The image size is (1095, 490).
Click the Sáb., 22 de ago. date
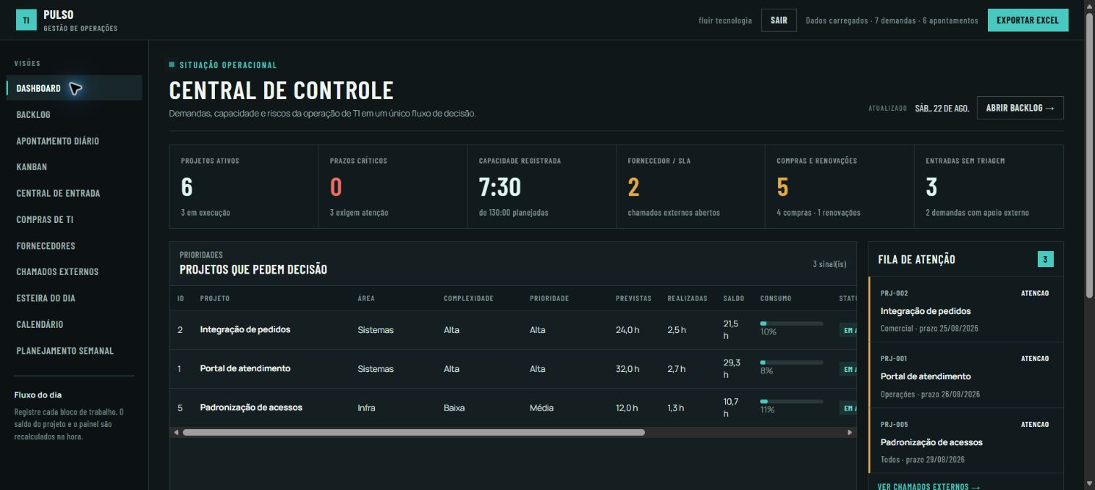(942, 109)
